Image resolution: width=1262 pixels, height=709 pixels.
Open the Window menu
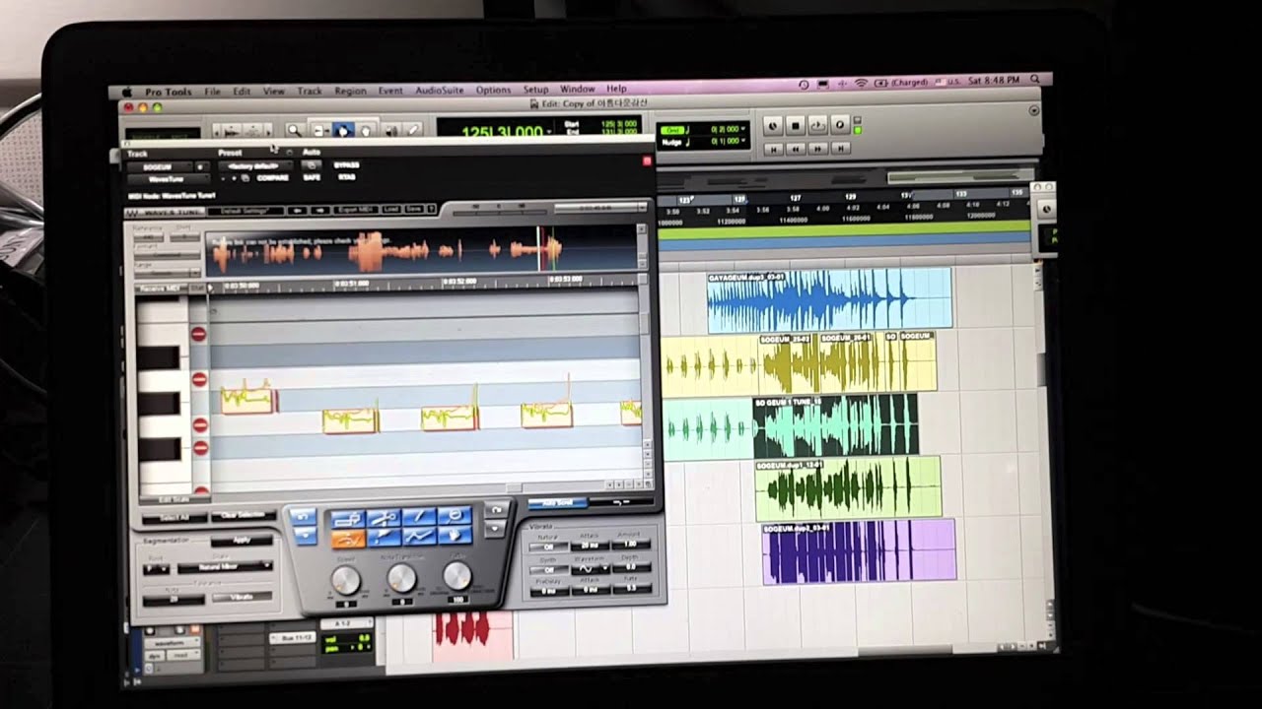click(577, 90)
